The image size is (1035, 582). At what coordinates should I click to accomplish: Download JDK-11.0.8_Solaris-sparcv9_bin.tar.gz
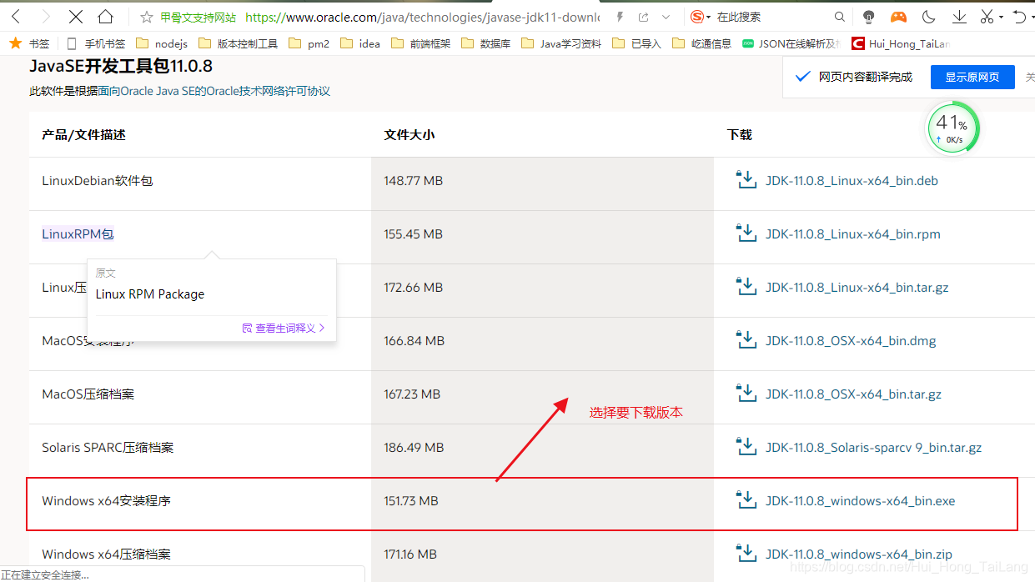coord(873,447)
